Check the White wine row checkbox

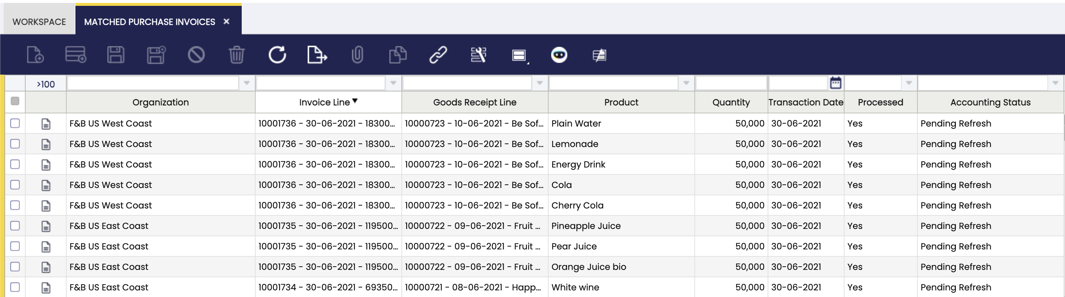click(15, 287)
